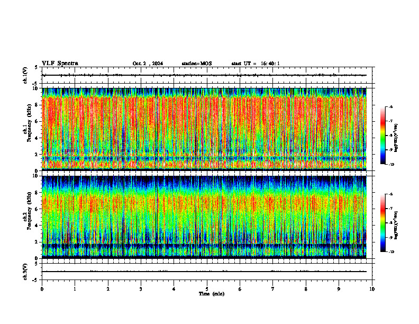Select the "Oct. 2 , 2024" date text

pyautogui.click(x=148, y=64)
